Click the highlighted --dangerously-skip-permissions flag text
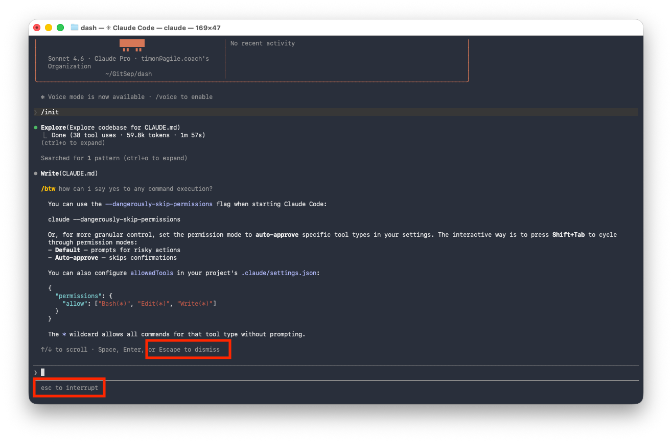The image size is (672, 442). pos(159,204)
